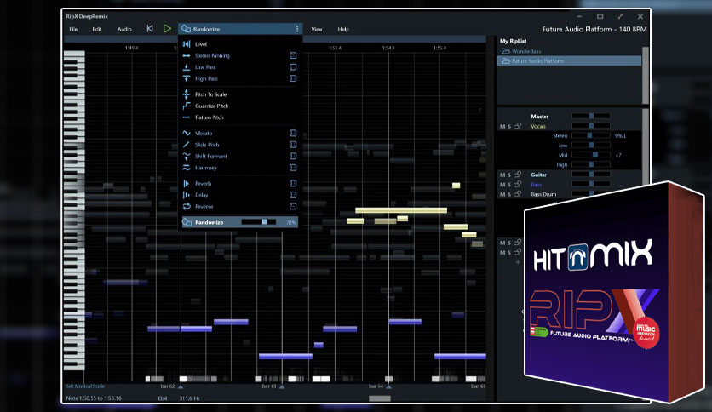Select Future Audio Platform in RipList
The image size is (712, 412).
point(570,60)
